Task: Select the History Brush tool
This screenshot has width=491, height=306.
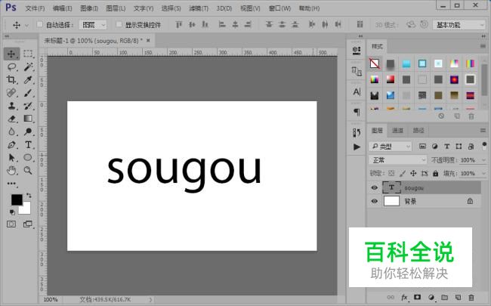Action: coord(28,106)
